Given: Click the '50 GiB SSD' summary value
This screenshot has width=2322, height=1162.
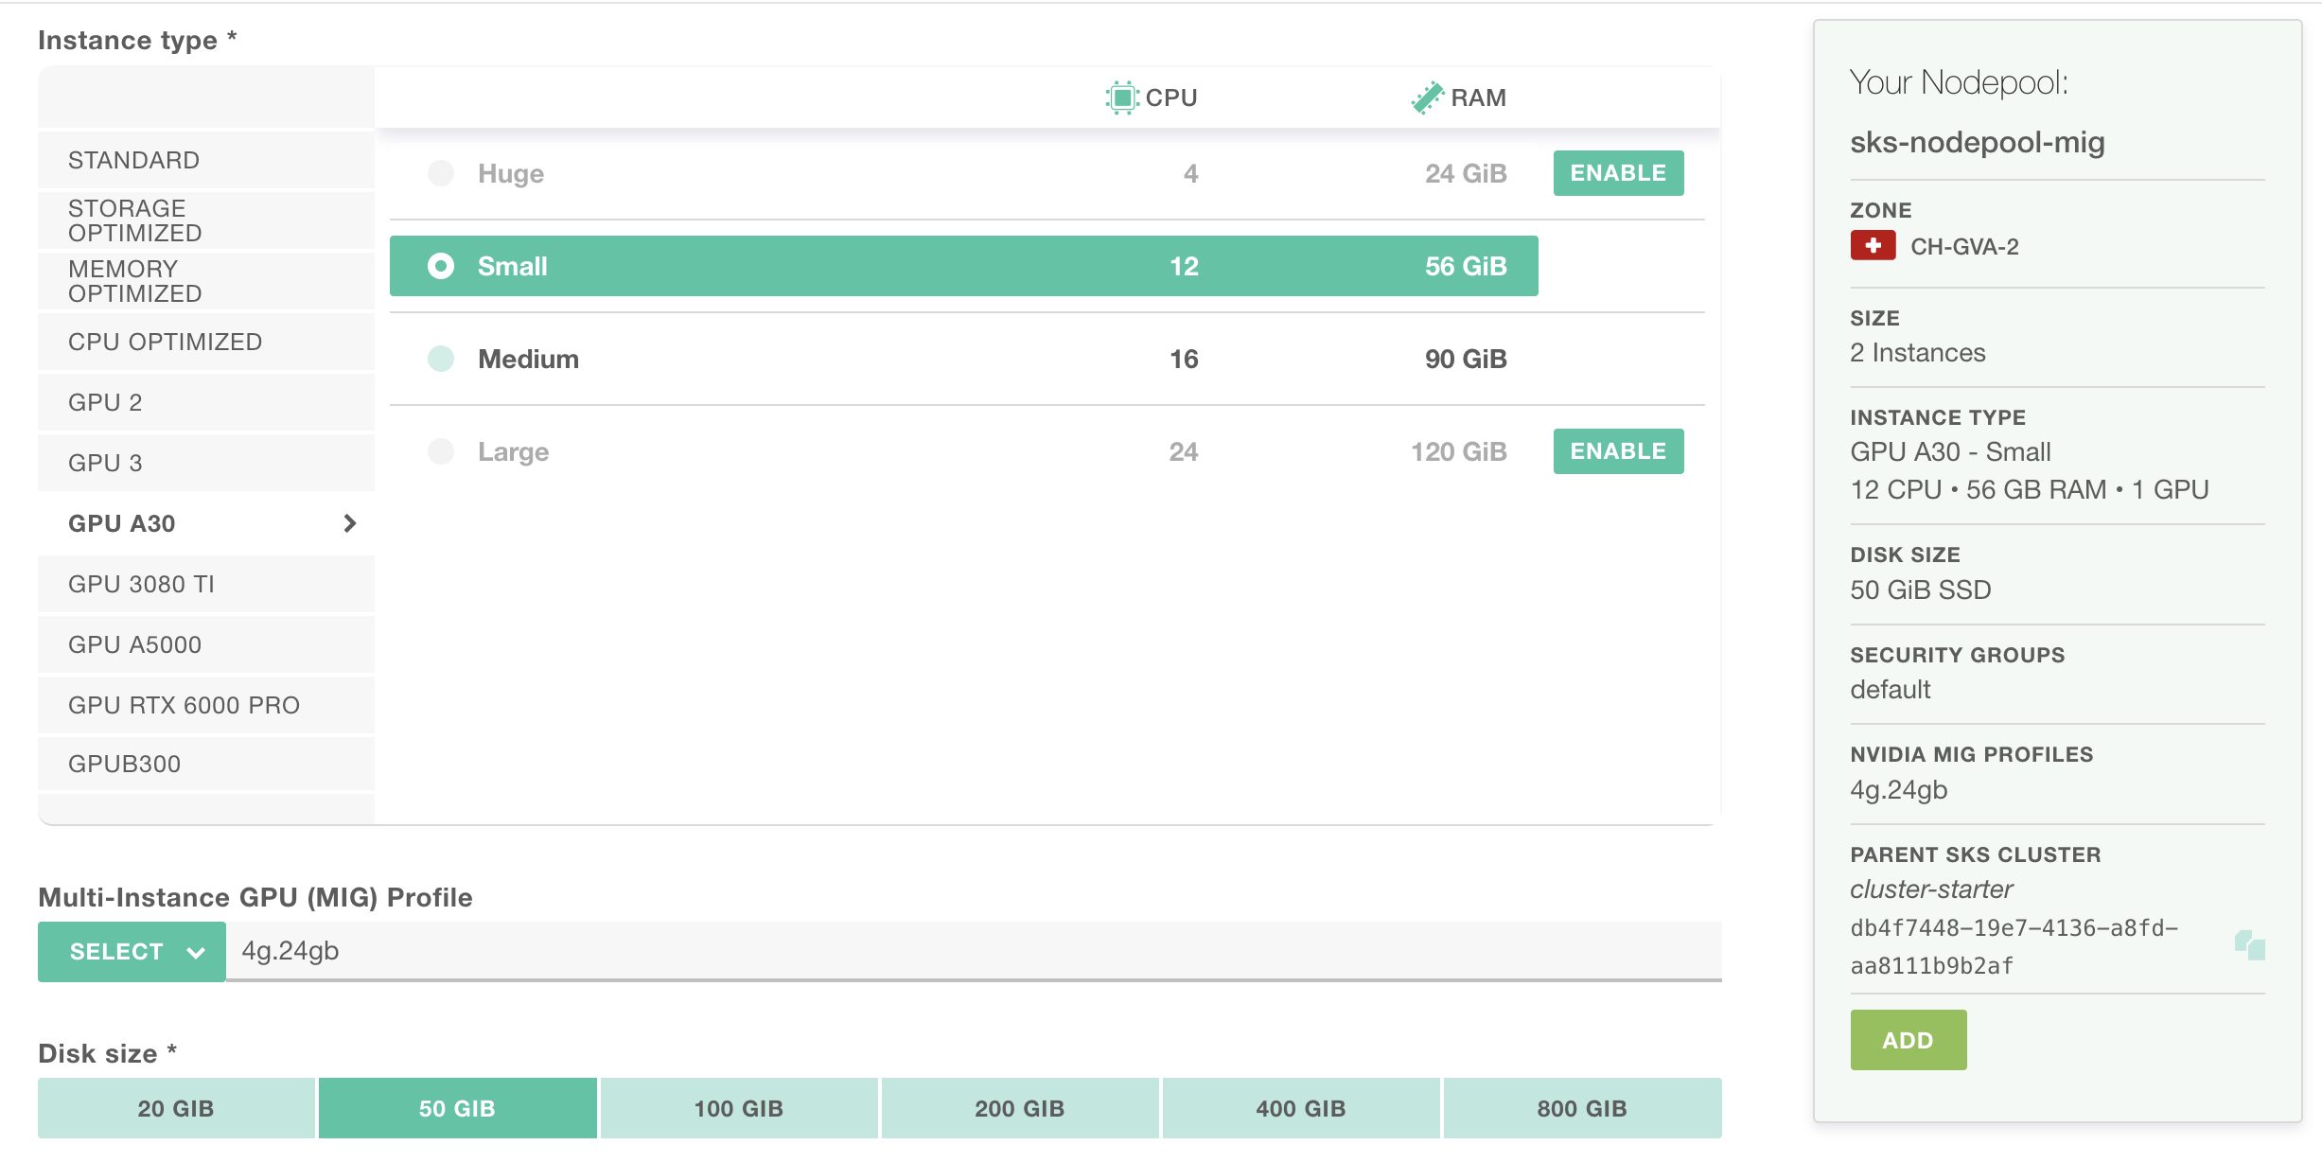Looking at the screenshot, I should [x=1921, y=590].
